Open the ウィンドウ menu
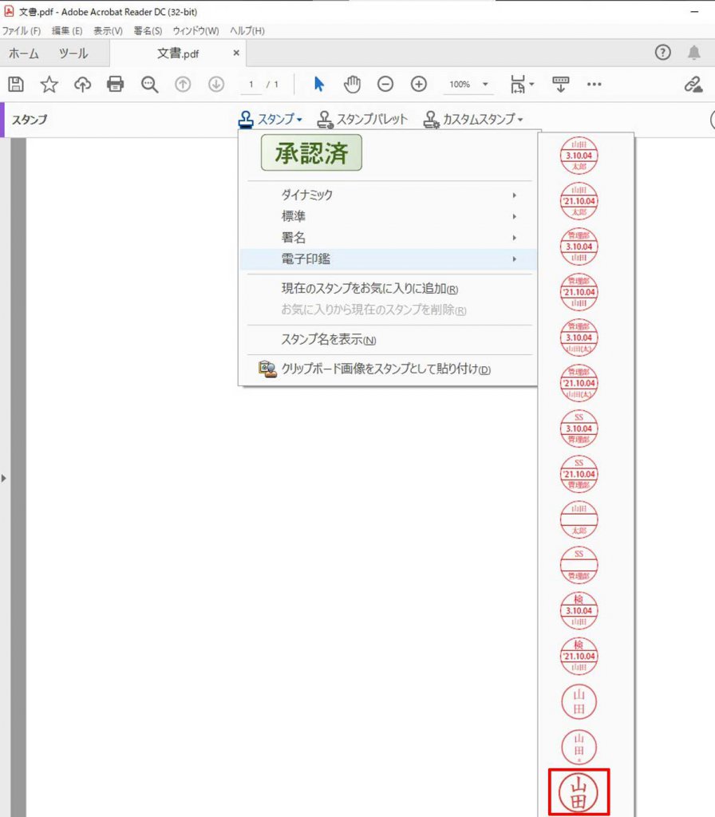Image resolution: width=715 pixels, height=817 pixels. [196, 31]
